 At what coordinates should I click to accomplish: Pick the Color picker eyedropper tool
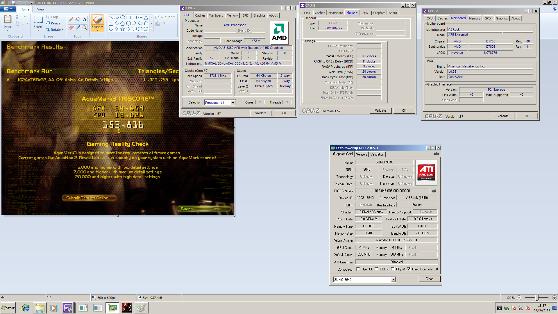pyautogui.click(x=78, y=27)
